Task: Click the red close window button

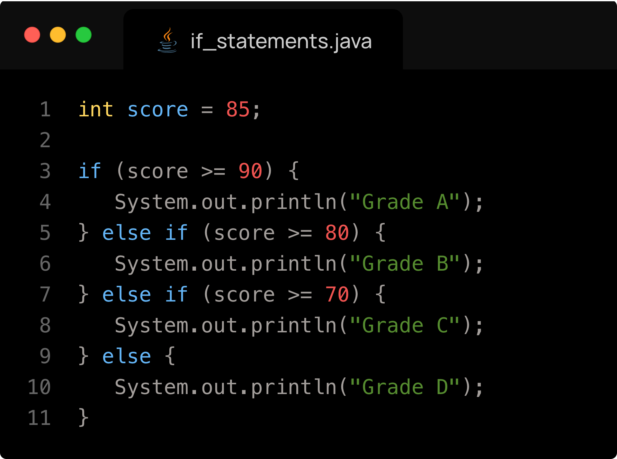Action: [x=32, y=35]
